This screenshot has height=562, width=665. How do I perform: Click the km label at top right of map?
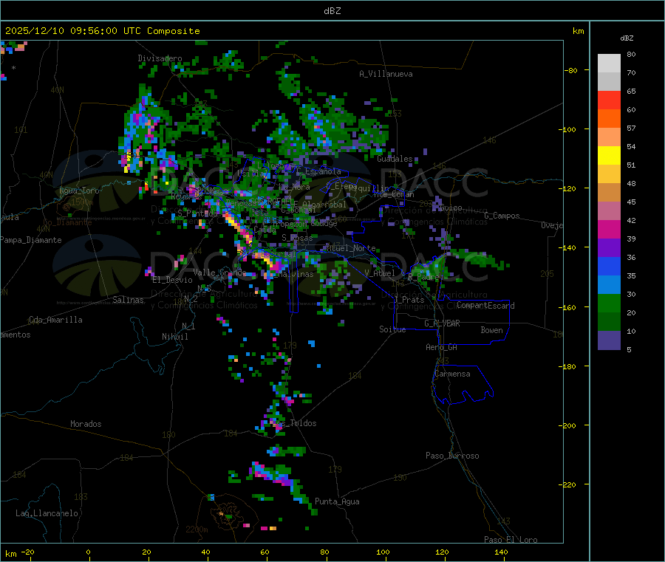[x=578, y=31]
